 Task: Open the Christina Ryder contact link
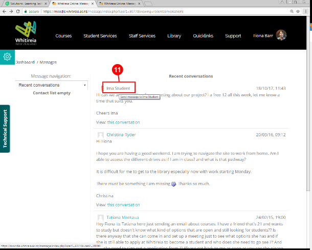point(121,135)
